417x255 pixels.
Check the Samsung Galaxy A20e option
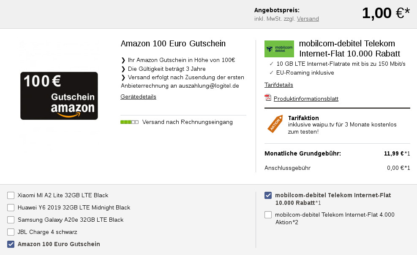[11, 220]
